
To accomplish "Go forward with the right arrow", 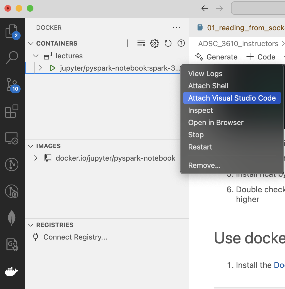I will [219, 8].
